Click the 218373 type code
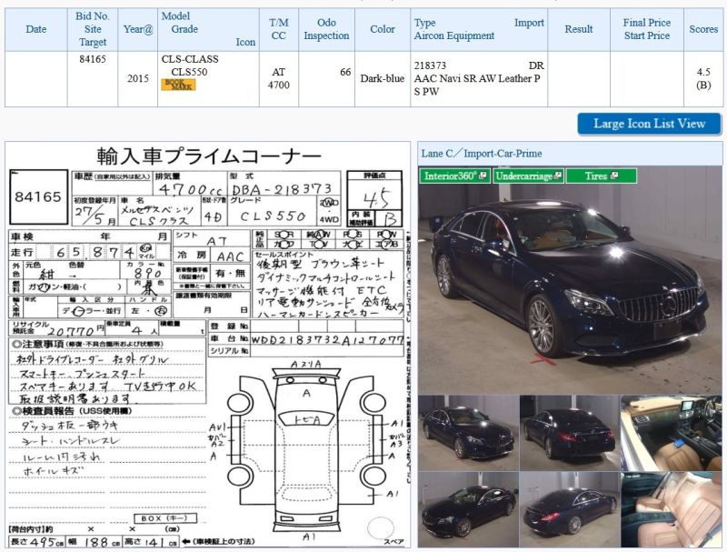The image size is (727, 552). tap(430, 65)
